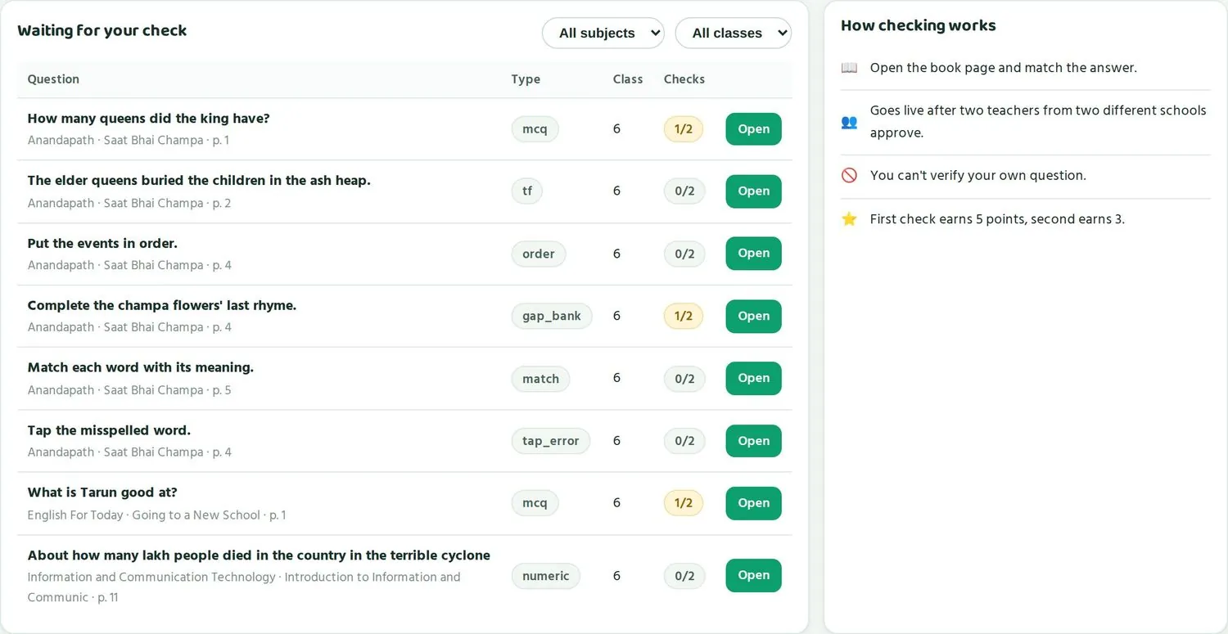Viewport: 1228px width, 634px height.
Task: Click 'Tap the misspelled word.' title
Action: pos(109,430)
